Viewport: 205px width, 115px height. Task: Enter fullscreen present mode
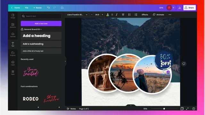(x=187, y=109)
